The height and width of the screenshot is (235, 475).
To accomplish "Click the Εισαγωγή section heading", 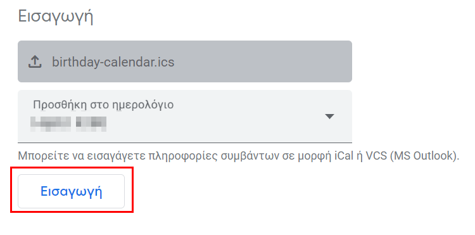I will pyautogui.click(x=56, y=16).
